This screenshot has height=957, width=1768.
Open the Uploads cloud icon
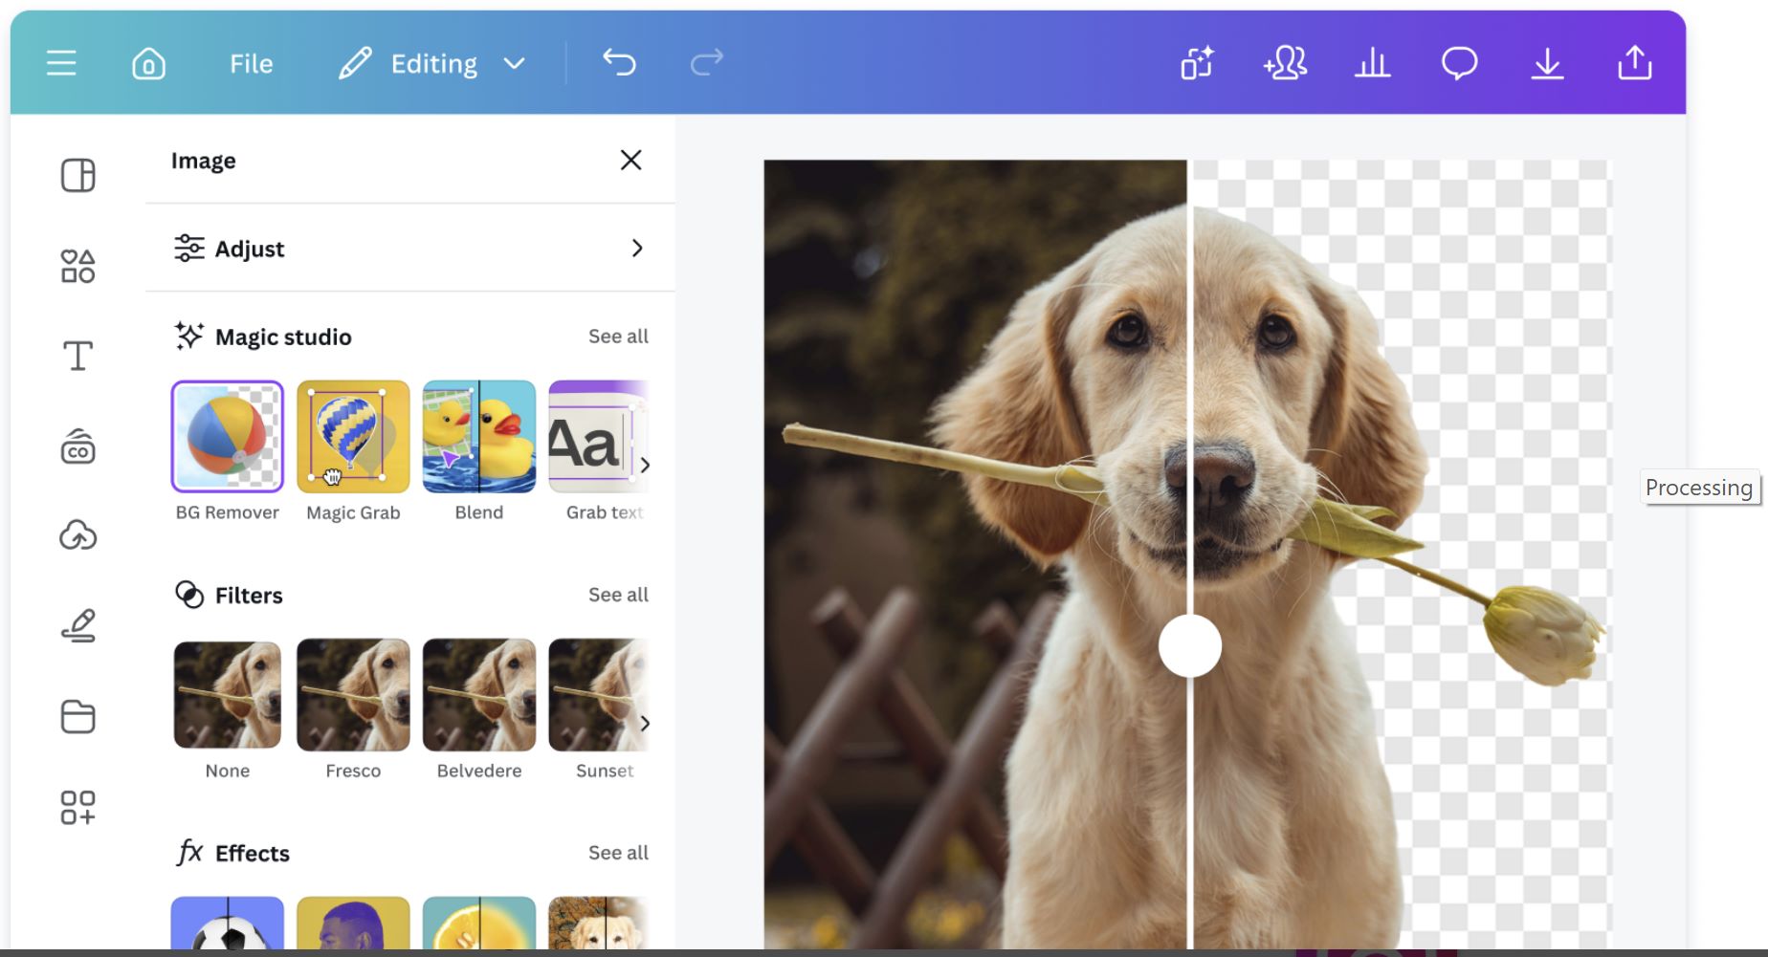(77, 535)
